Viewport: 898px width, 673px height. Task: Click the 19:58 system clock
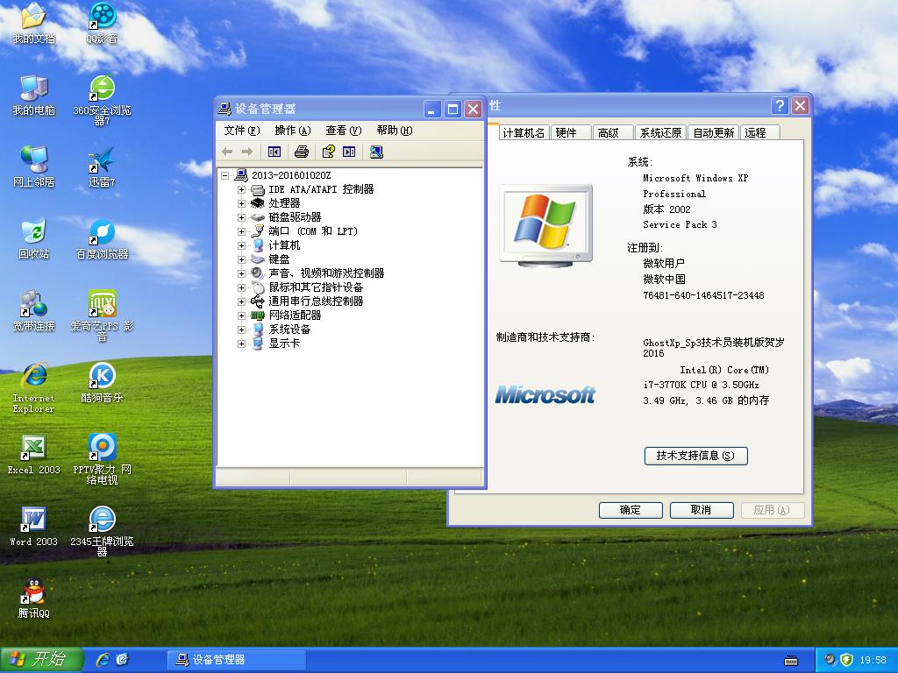pyautogui.click(x=873, y=660)
